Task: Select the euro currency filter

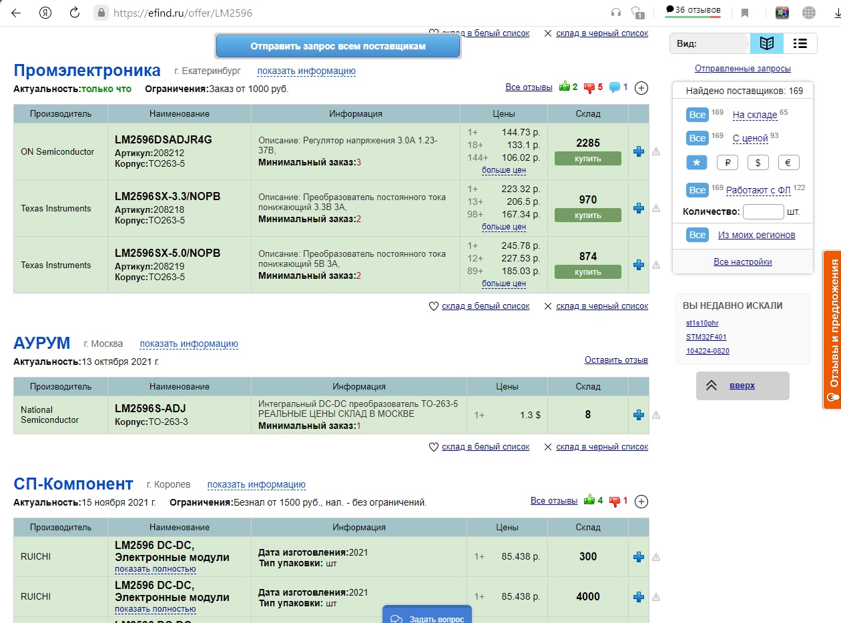Action: pyautogui.click(x=789, y=162)
